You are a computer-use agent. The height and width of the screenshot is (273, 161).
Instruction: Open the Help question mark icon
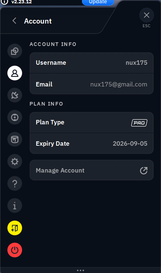point(15,184)
